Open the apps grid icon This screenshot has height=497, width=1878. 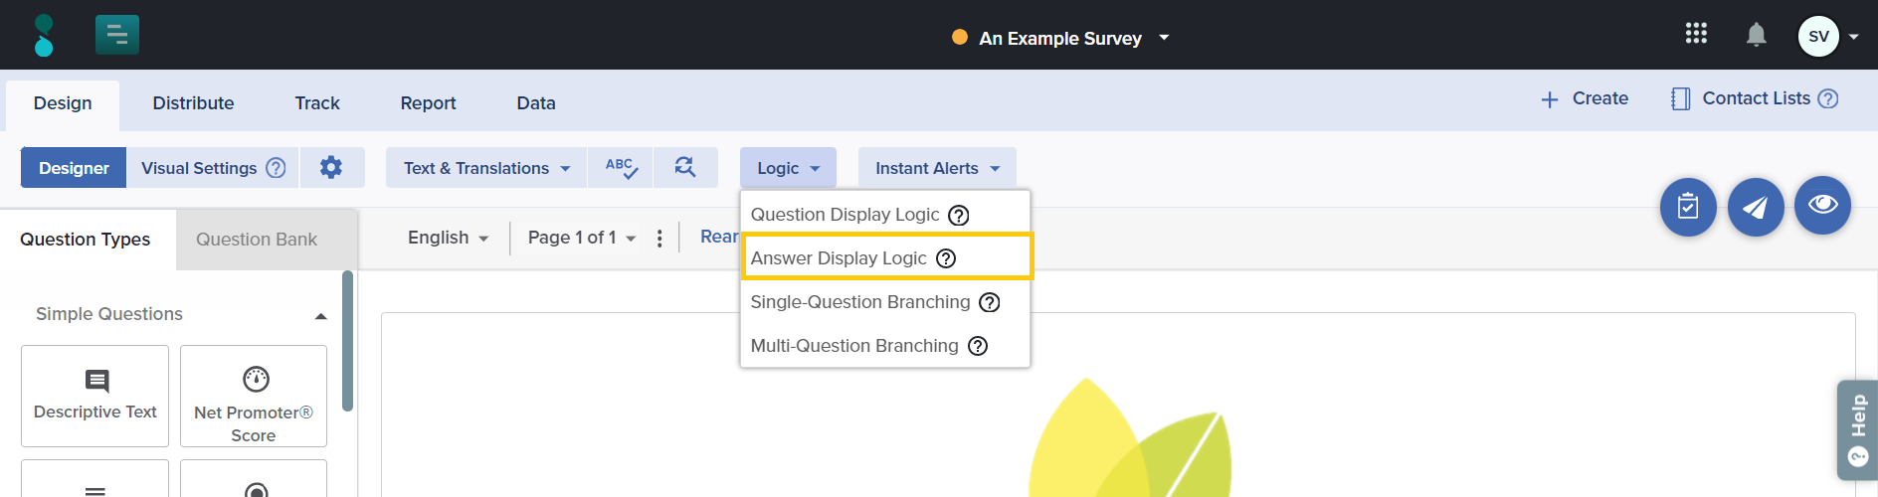pyautogui.click(x=1696, y=35)
